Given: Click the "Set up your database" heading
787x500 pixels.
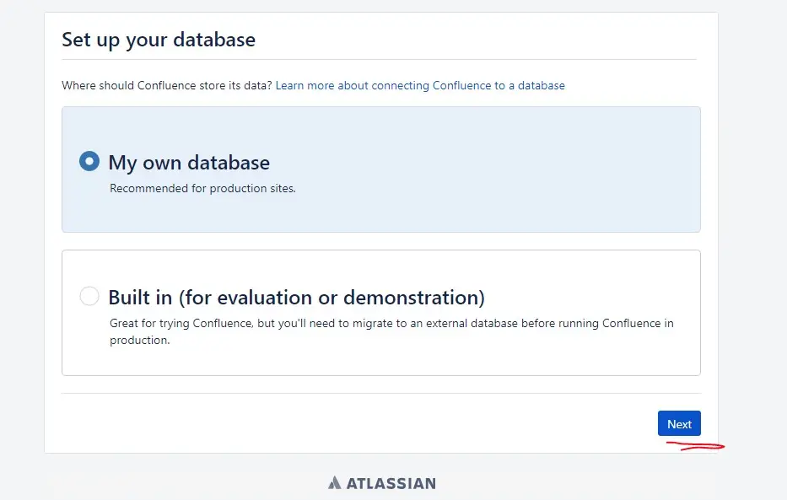Looking at the screenshot, I should click(159, 40).
